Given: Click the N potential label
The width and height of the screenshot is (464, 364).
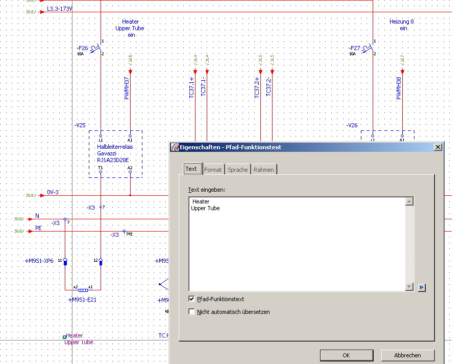Looking at the screenshot, I should [37, 216].
